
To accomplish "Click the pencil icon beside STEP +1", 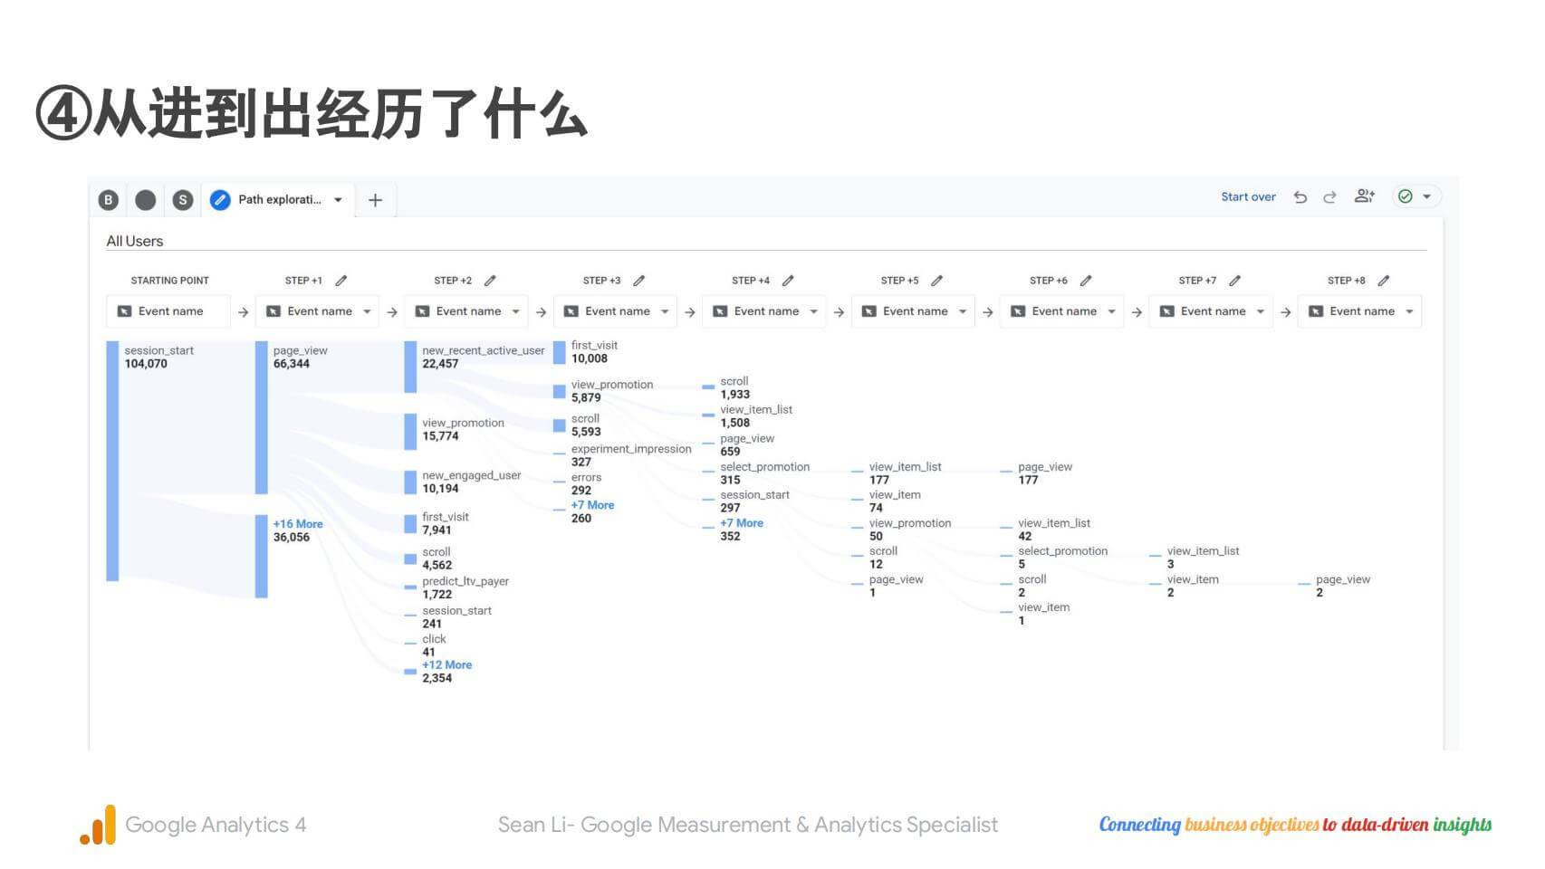I will pos(341,281).
